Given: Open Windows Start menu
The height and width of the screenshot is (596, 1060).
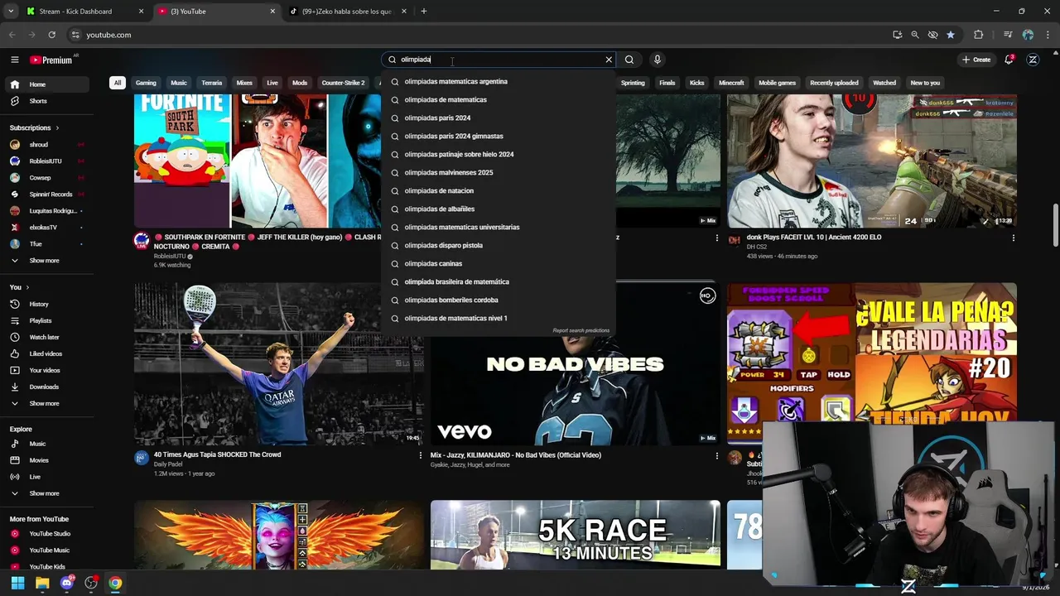Looking at the screenshot, I should [17, 584].
